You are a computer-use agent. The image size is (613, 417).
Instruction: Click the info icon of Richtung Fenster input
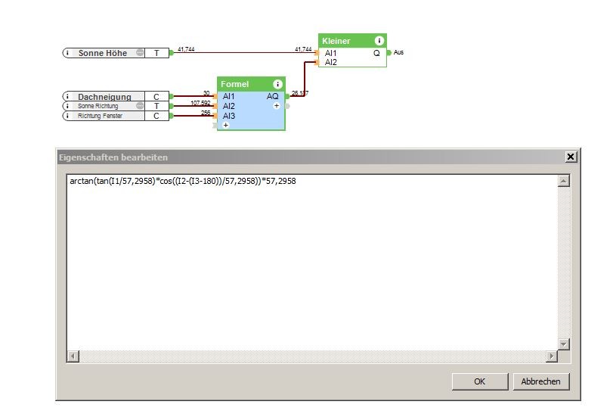point(67,116)
